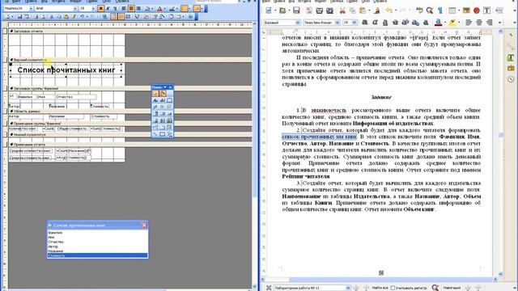Image resolution: width=518 pixels, height=291 pixels.
Task: Click the clock icon in Writer sidebar
Action: tap(511, 79)
